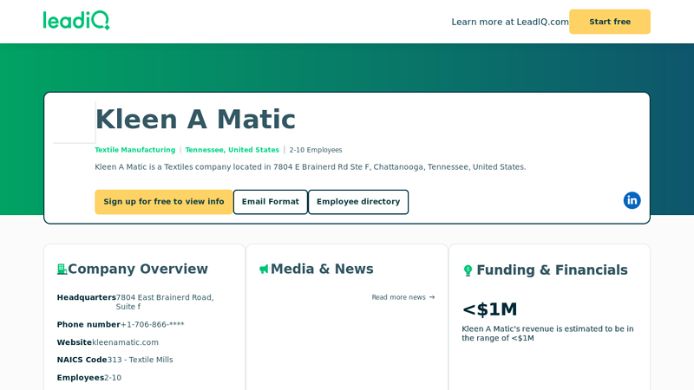Click the Employees 2-10 value in overview
Screen dimensions: 694x390
(x=113, y=378)
